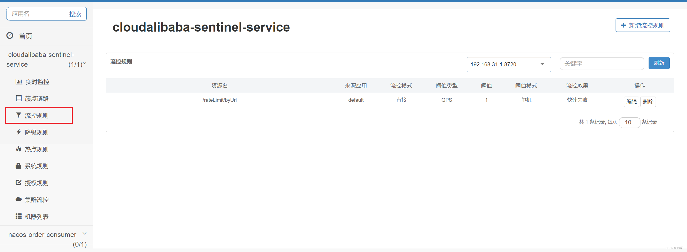
Task: Click the 流控模式 column header
Action: (x=401, y=86)
